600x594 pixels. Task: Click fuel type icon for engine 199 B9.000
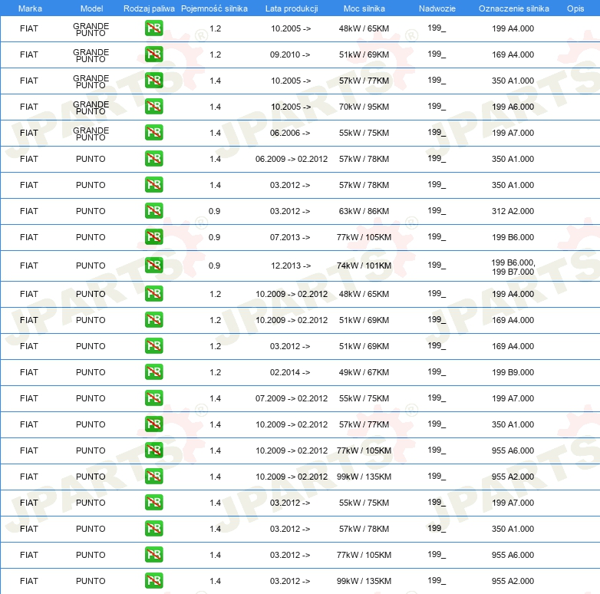(153, 372)
